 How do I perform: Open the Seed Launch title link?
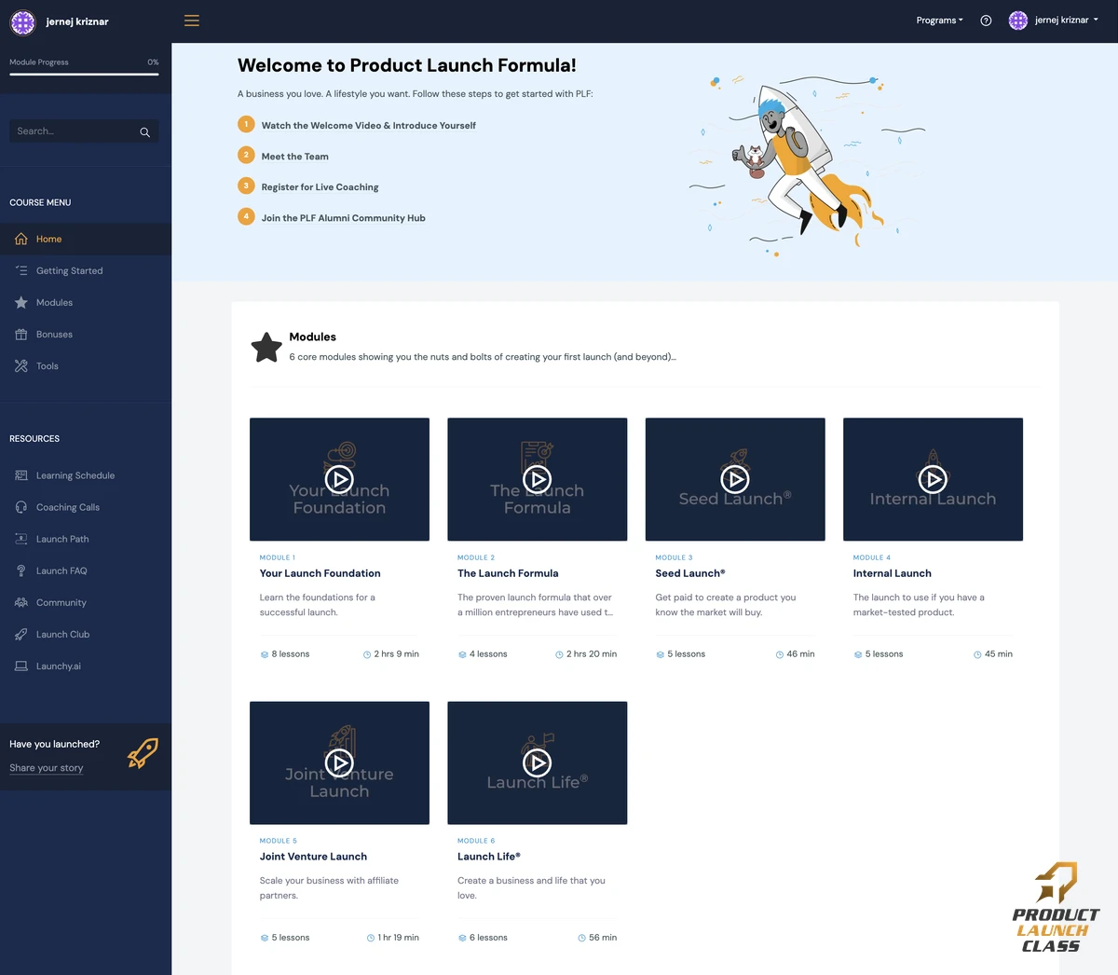click(x=689, y=573)
